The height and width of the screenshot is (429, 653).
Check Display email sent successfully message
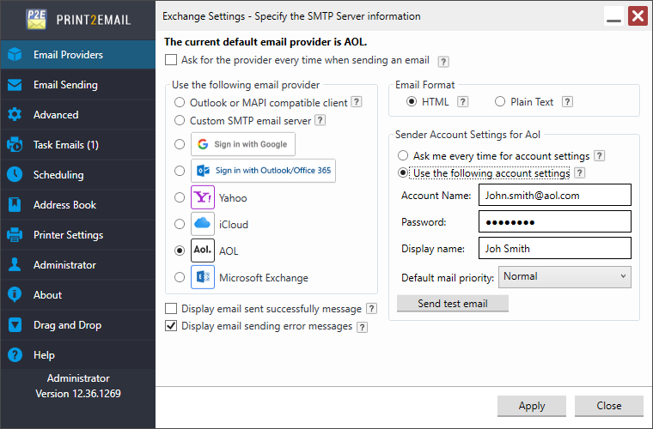pos(171,308)
